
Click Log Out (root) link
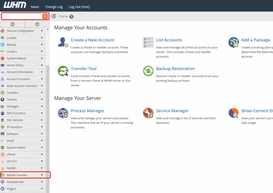(79, 7)
